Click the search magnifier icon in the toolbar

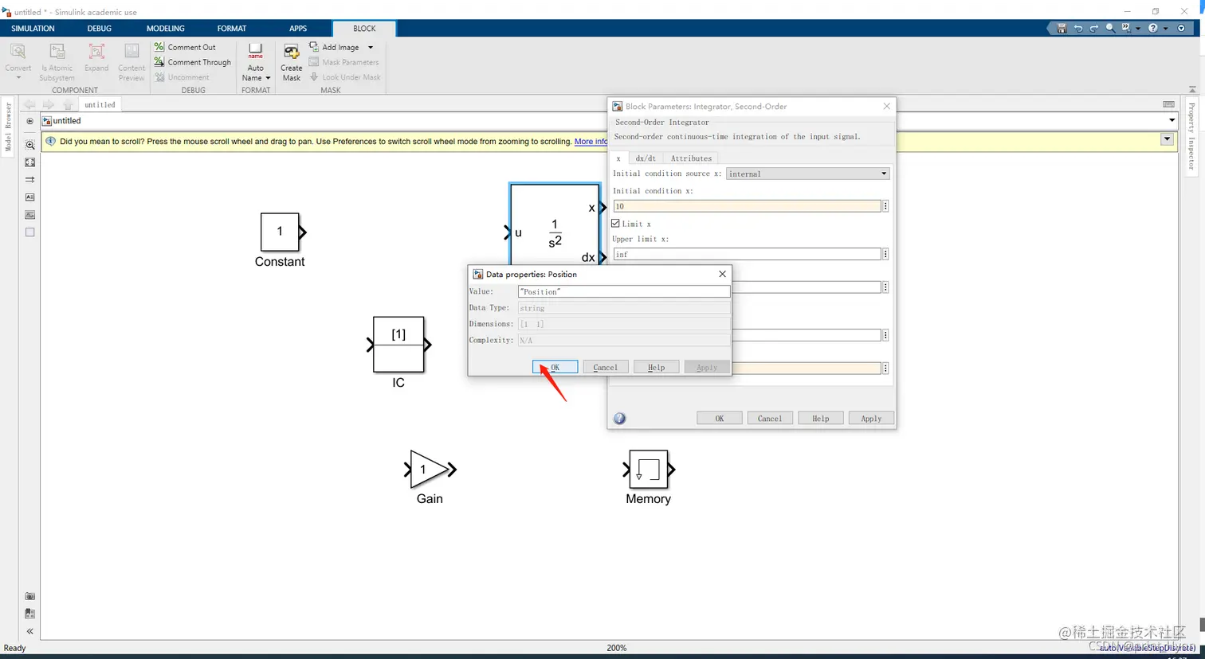1110,28
